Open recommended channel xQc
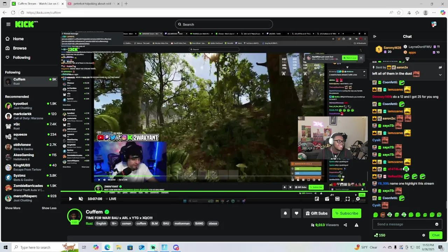The width and height of the screenshot is (448, 252). coord(31,126)
